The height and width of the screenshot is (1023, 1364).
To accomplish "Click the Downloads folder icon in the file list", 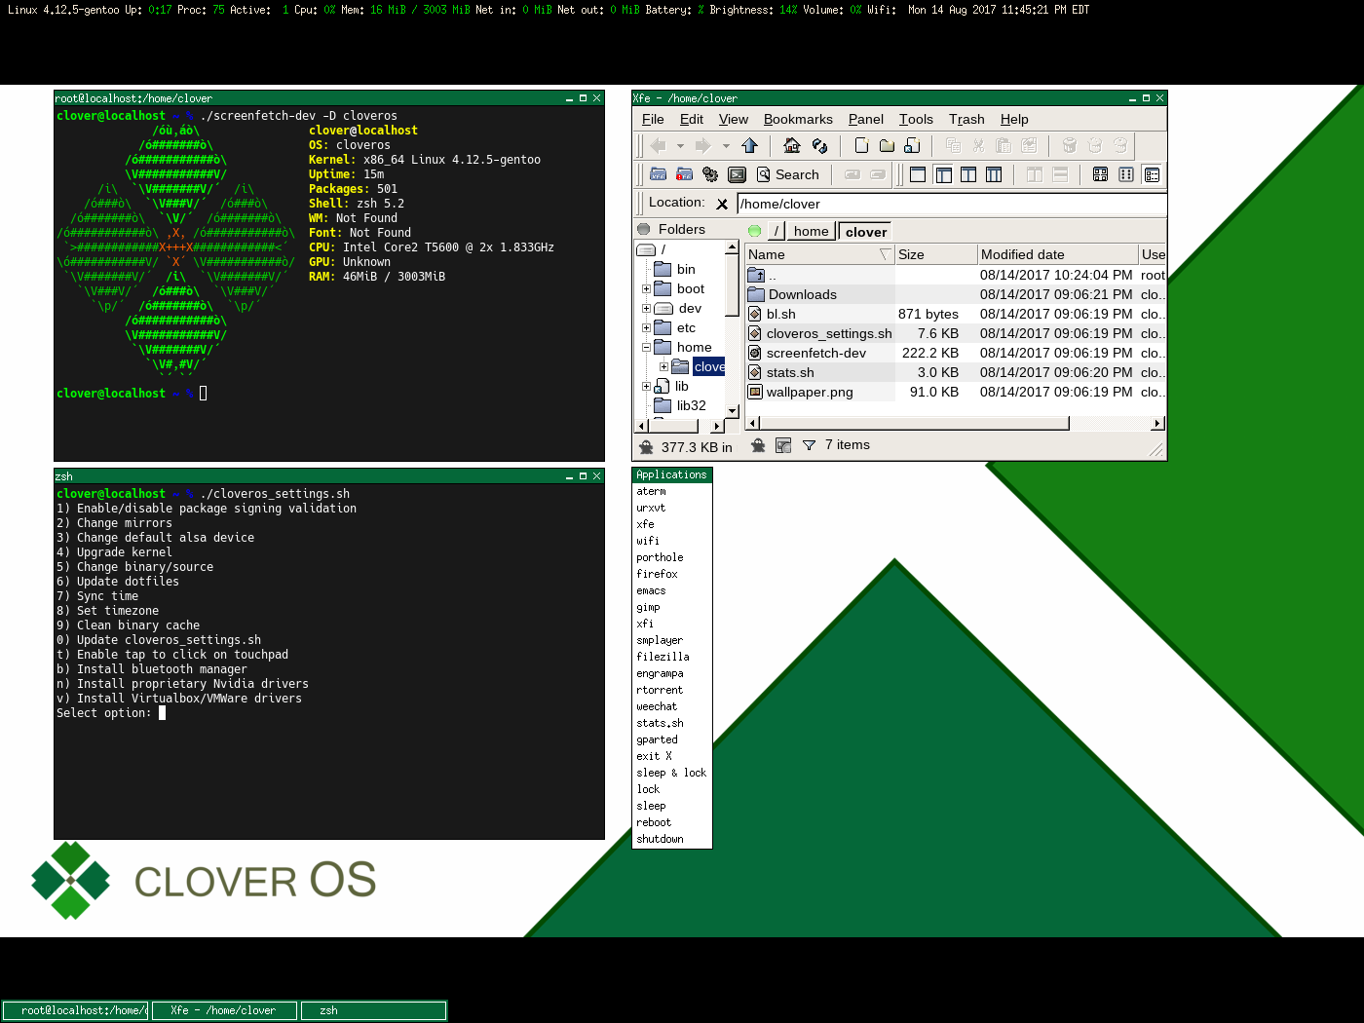I will 756,294.
